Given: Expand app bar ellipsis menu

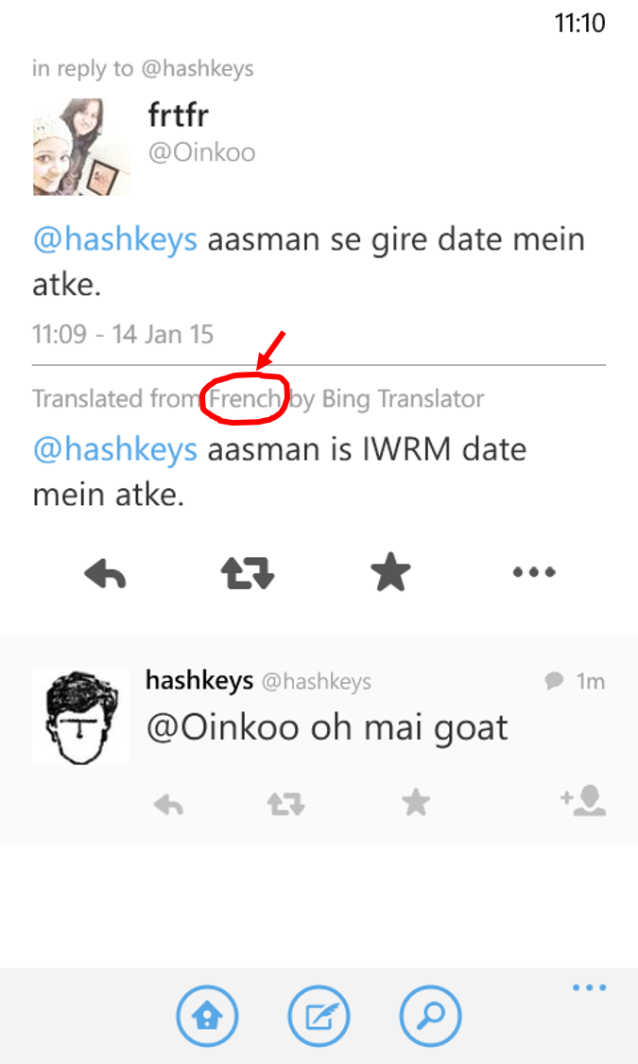Looking at the screenshot, I should (x=589, y=987).
